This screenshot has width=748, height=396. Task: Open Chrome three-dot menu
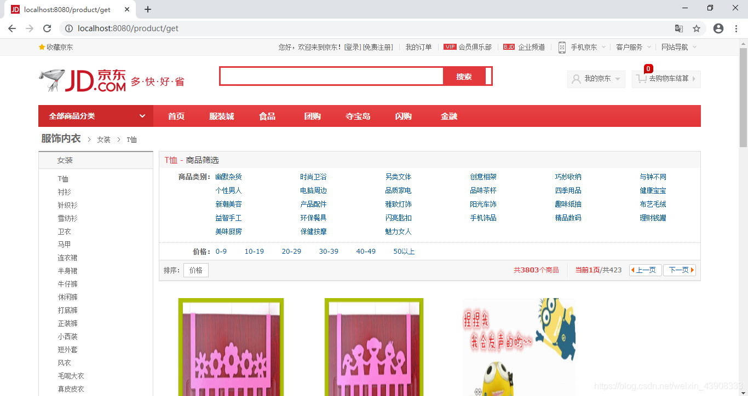tap(736, 28)
